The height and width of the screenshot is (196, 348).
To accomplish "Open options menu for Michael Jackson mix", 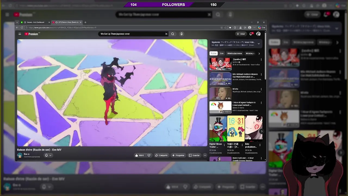I will [x=261, y=74].
